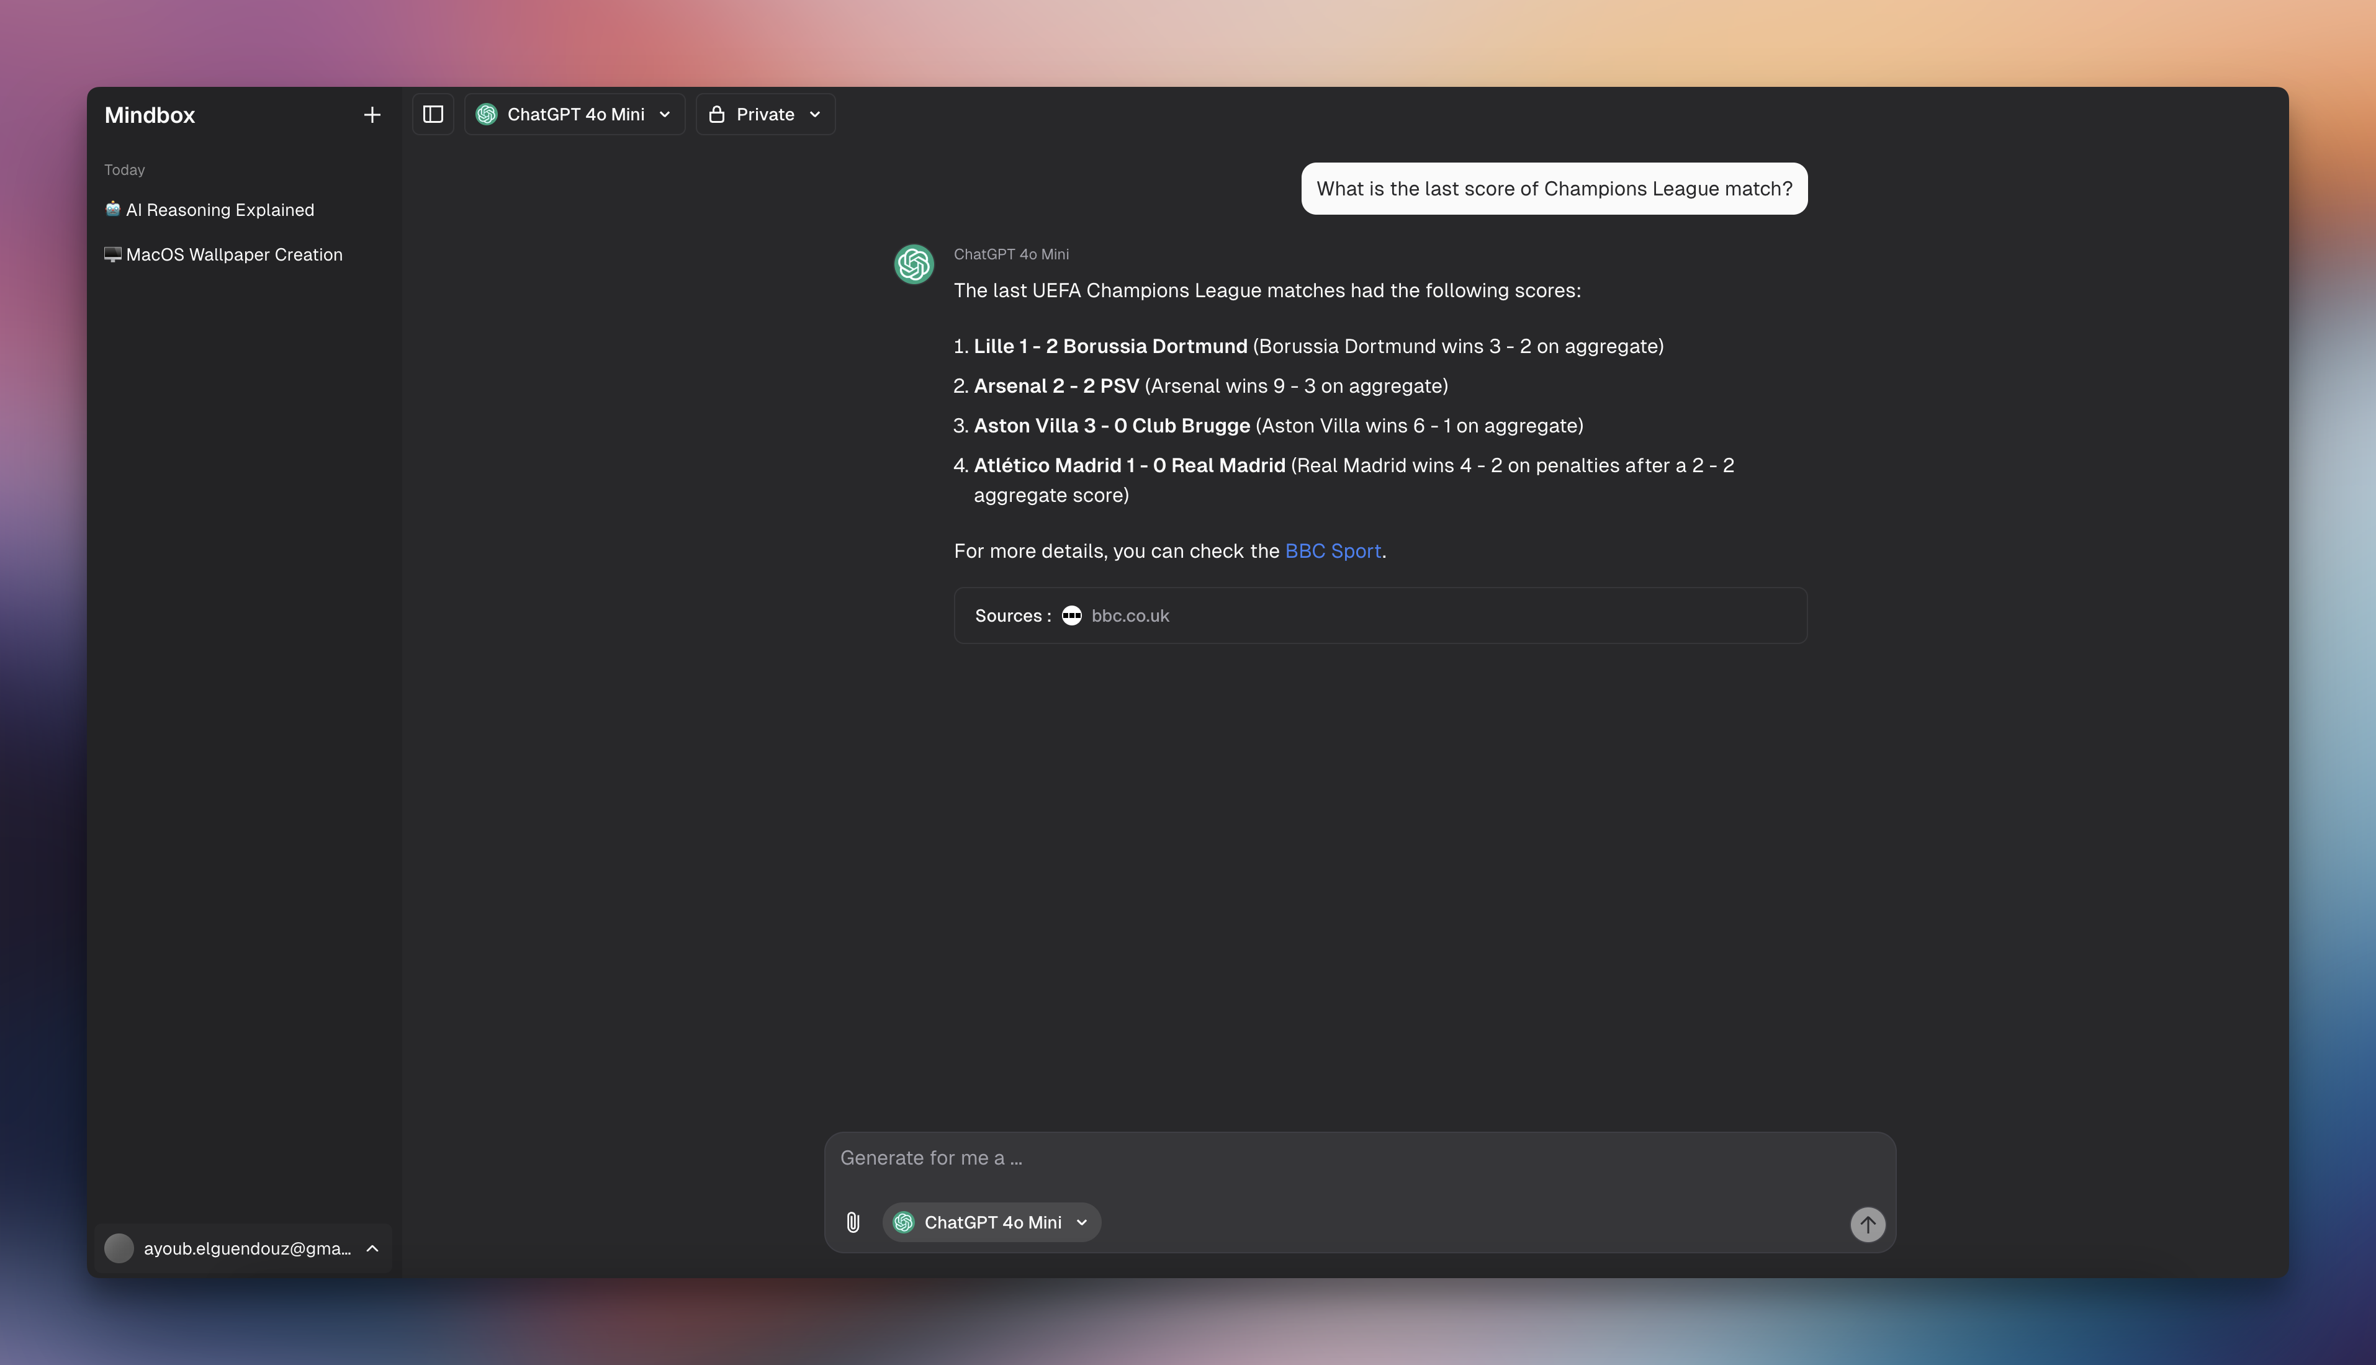Open the Private visibility dropdown
The image size is (2376, 1365).
765,114
